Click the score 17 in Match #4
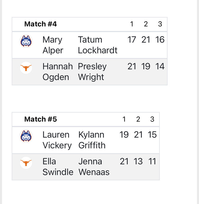 click(132, 40)
